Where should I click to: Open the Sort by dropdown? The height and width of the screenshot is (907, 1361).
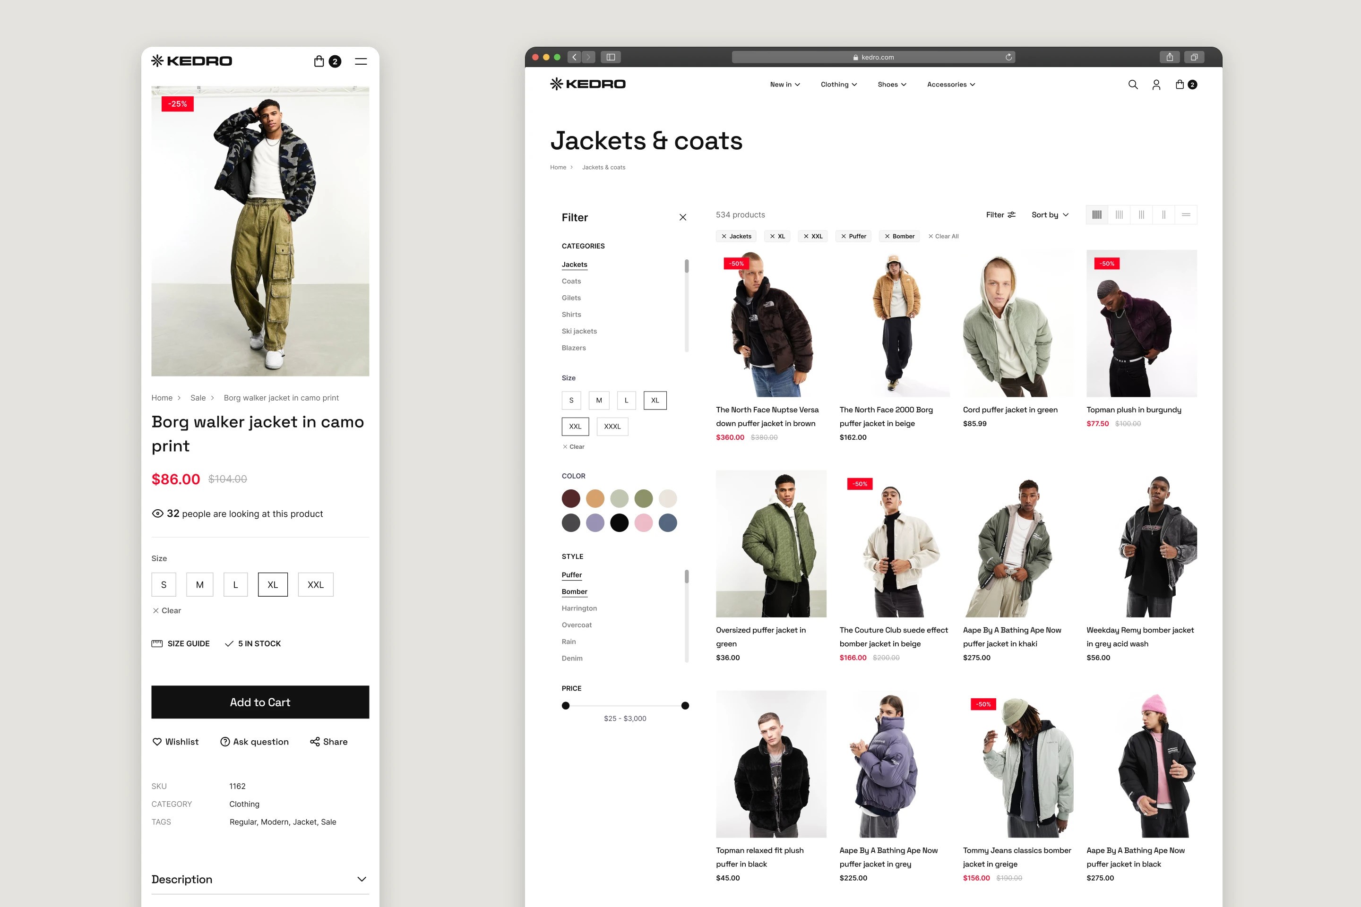click(1050, 214)
